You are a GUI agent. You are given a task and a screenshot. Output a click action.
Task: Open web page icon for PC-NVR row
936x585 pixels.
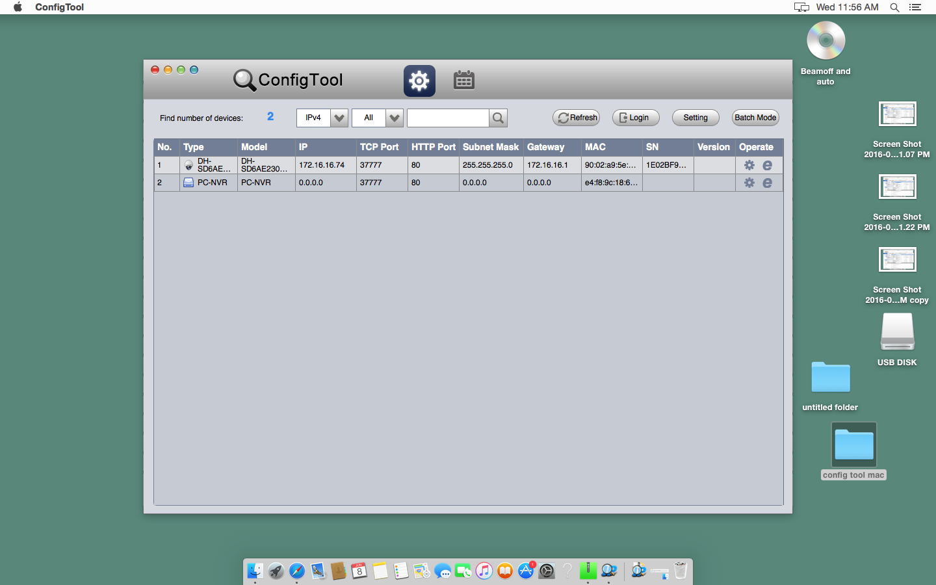click(768, 183)
